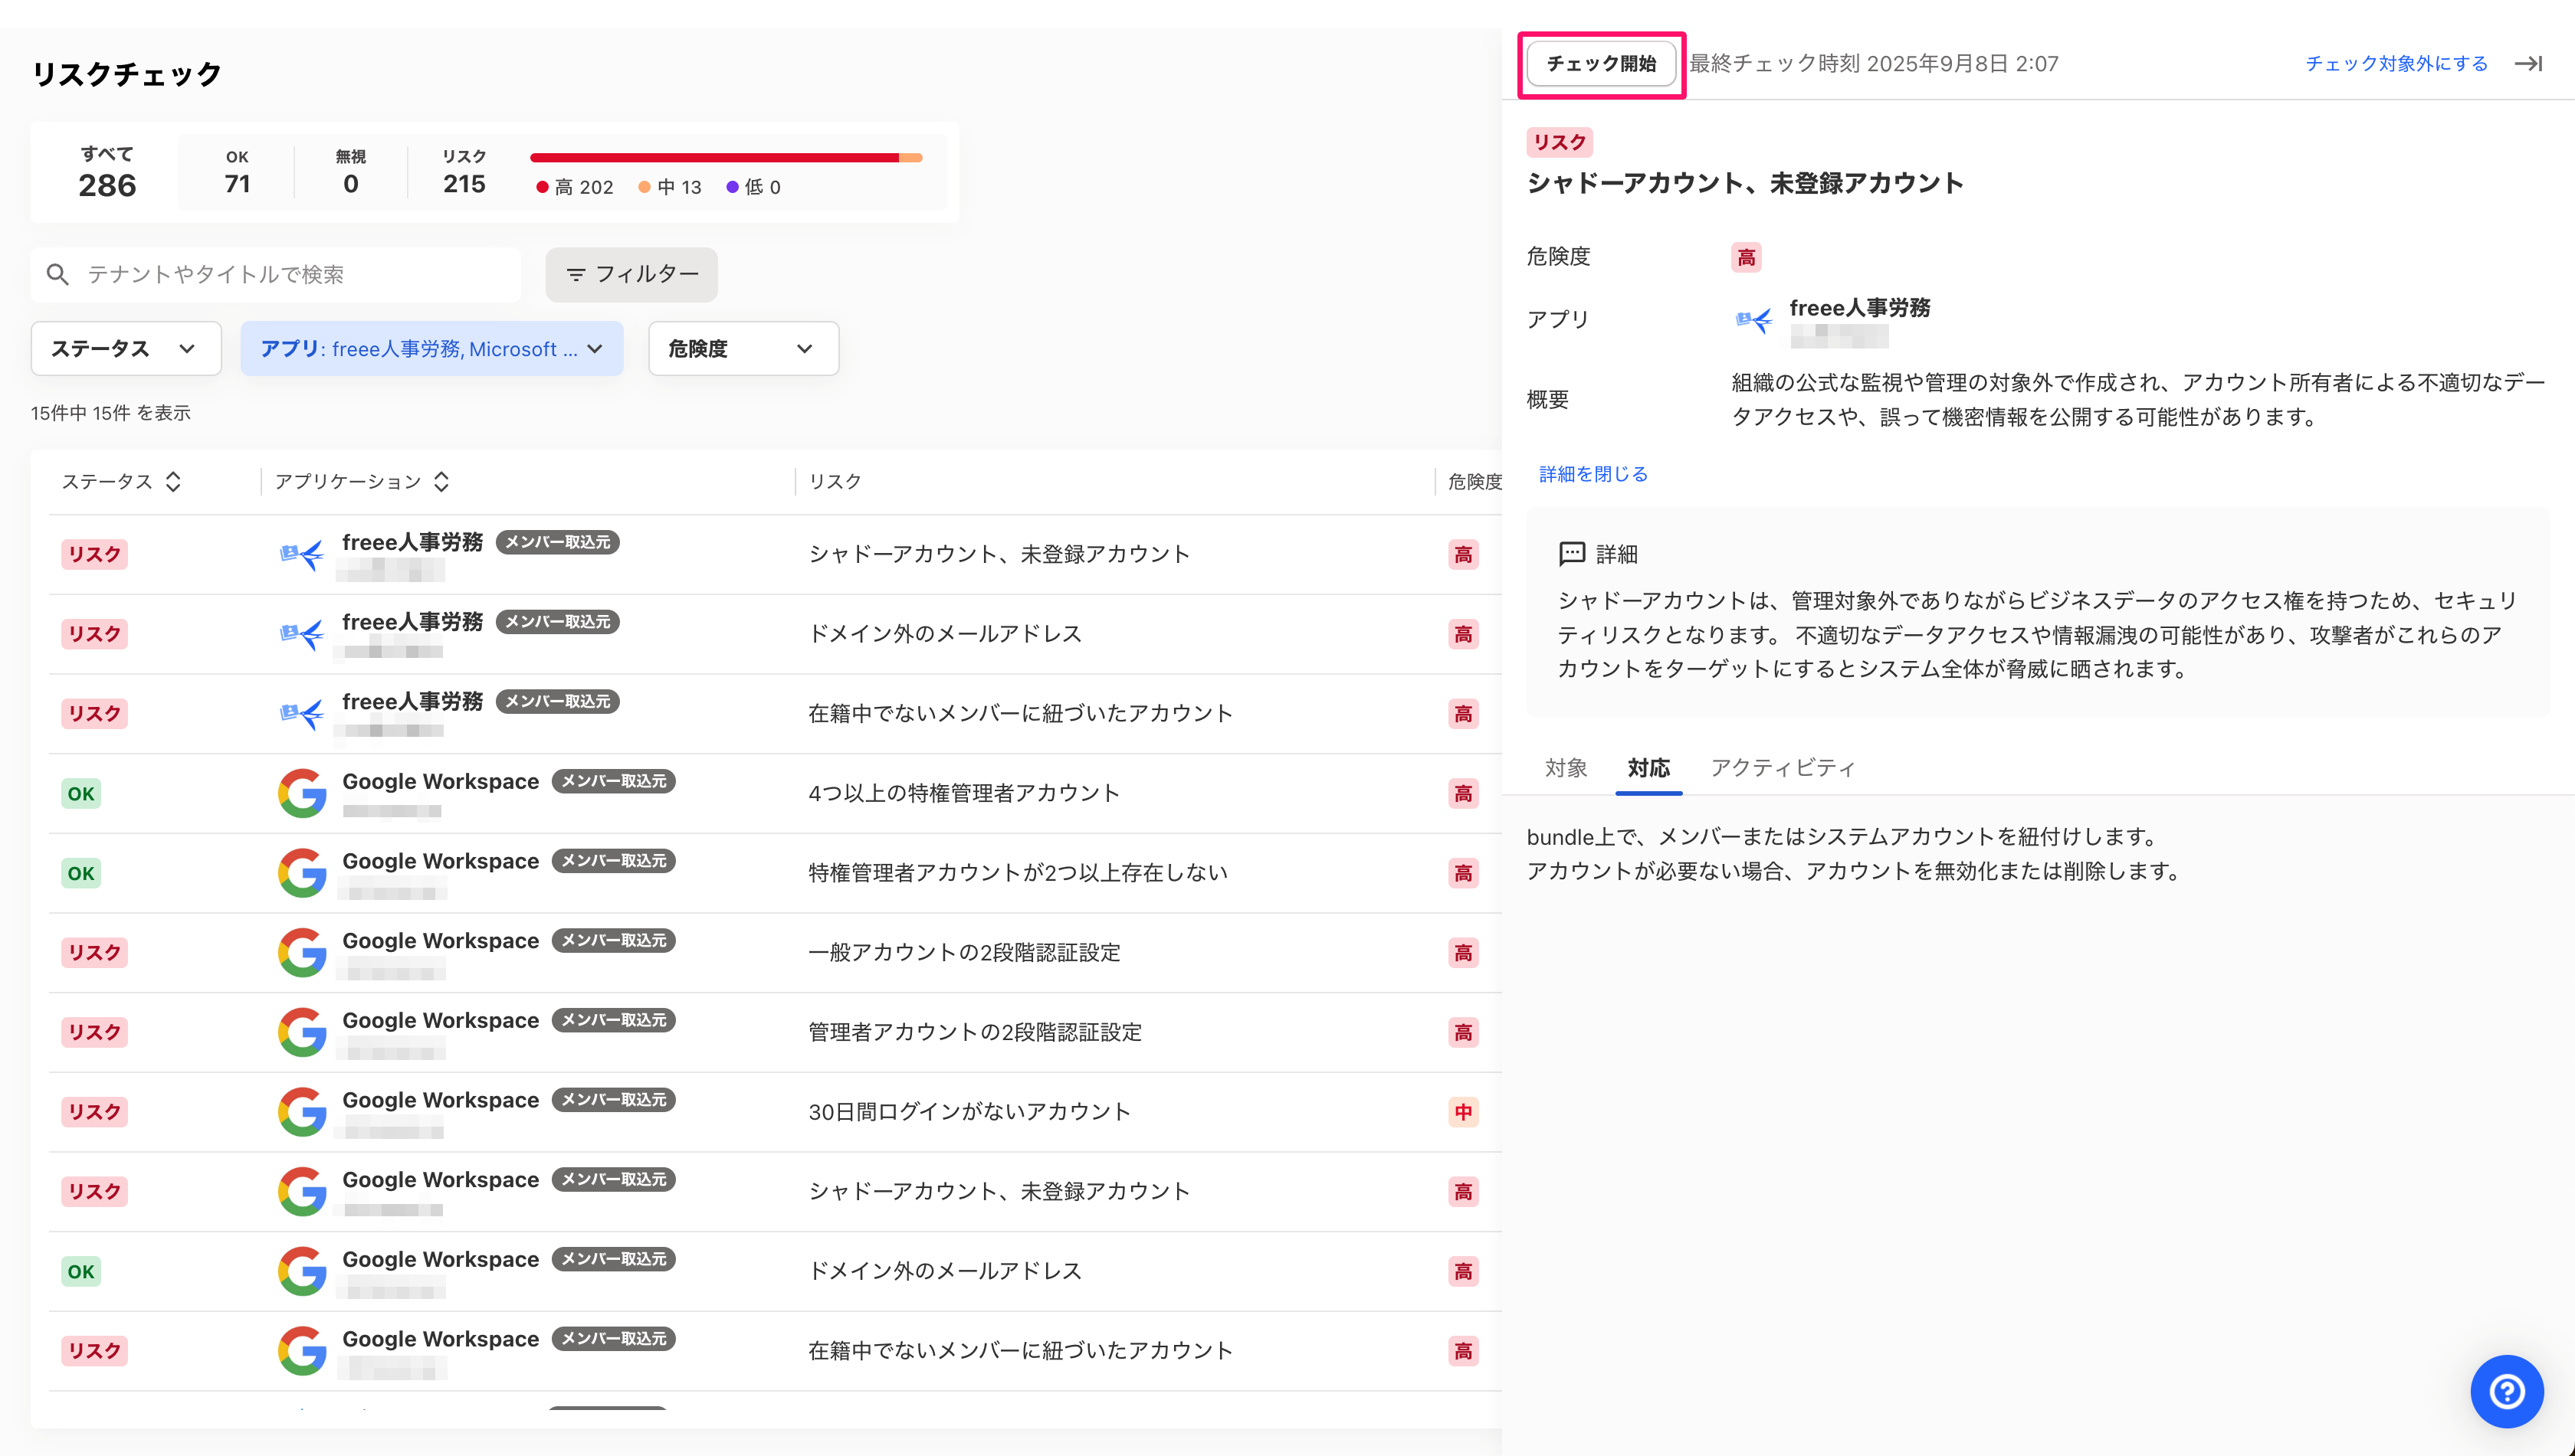Click Google icon in 30日間ログインがないアカウント row
The image size is (2575, 1456).
(x=302, y=1112)
